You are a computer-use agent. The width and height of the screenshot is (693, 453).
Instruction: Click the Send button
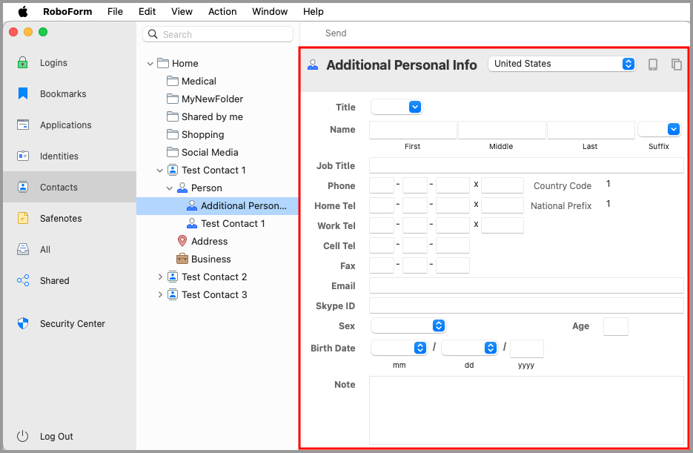pos(336,33)
